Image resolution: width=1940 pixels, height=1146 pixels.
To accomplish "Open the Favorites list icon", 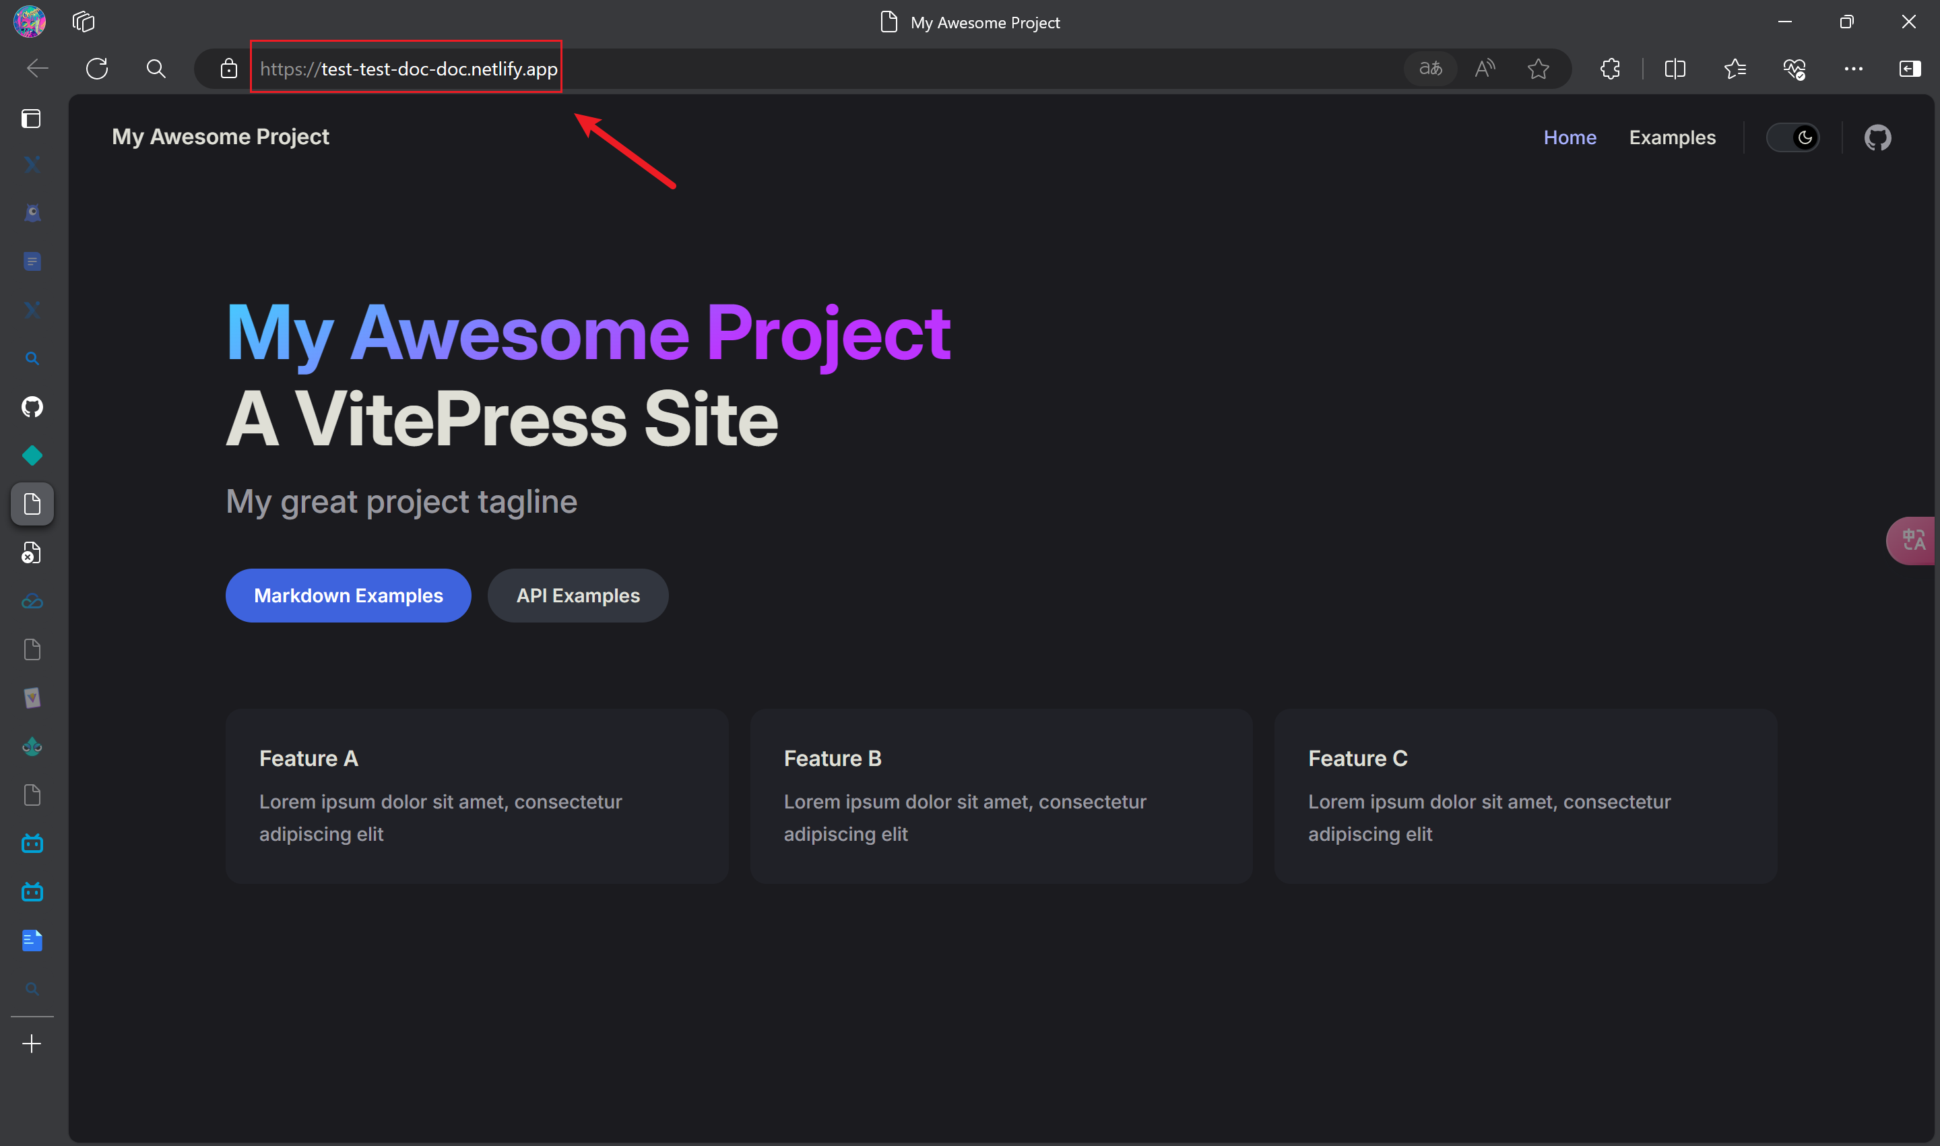I will point(1735,69).
